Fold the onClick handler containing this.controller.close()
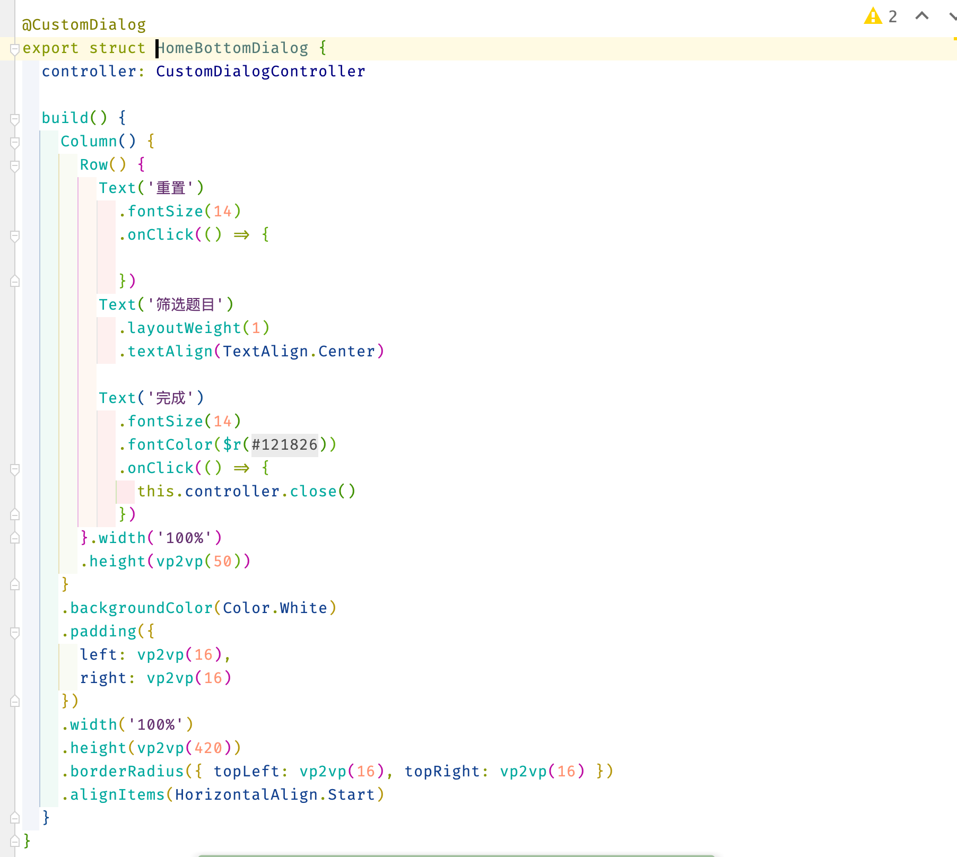 [15, 469]
